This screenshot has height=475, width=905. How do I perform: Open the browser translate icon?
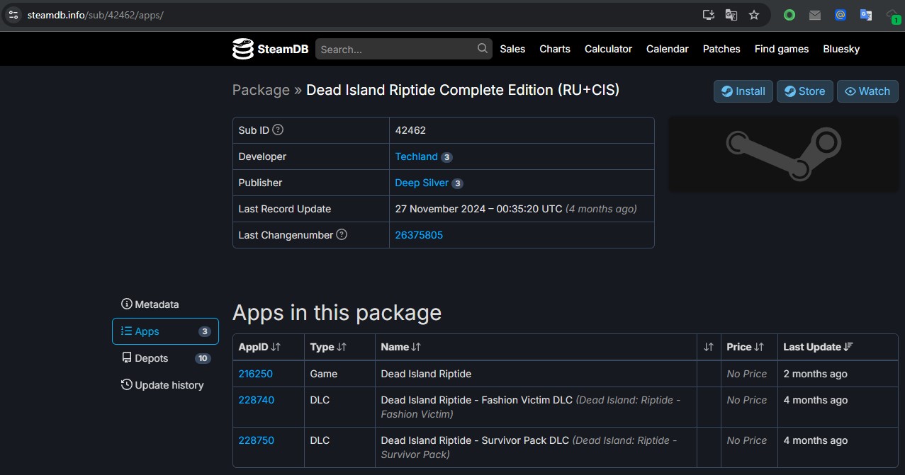click(731, 15)
